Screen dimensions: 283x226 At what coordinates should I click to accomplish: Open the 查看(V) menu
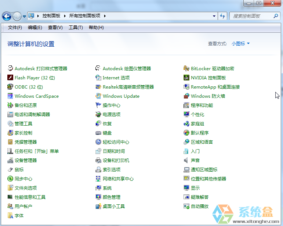click(55, 28)
